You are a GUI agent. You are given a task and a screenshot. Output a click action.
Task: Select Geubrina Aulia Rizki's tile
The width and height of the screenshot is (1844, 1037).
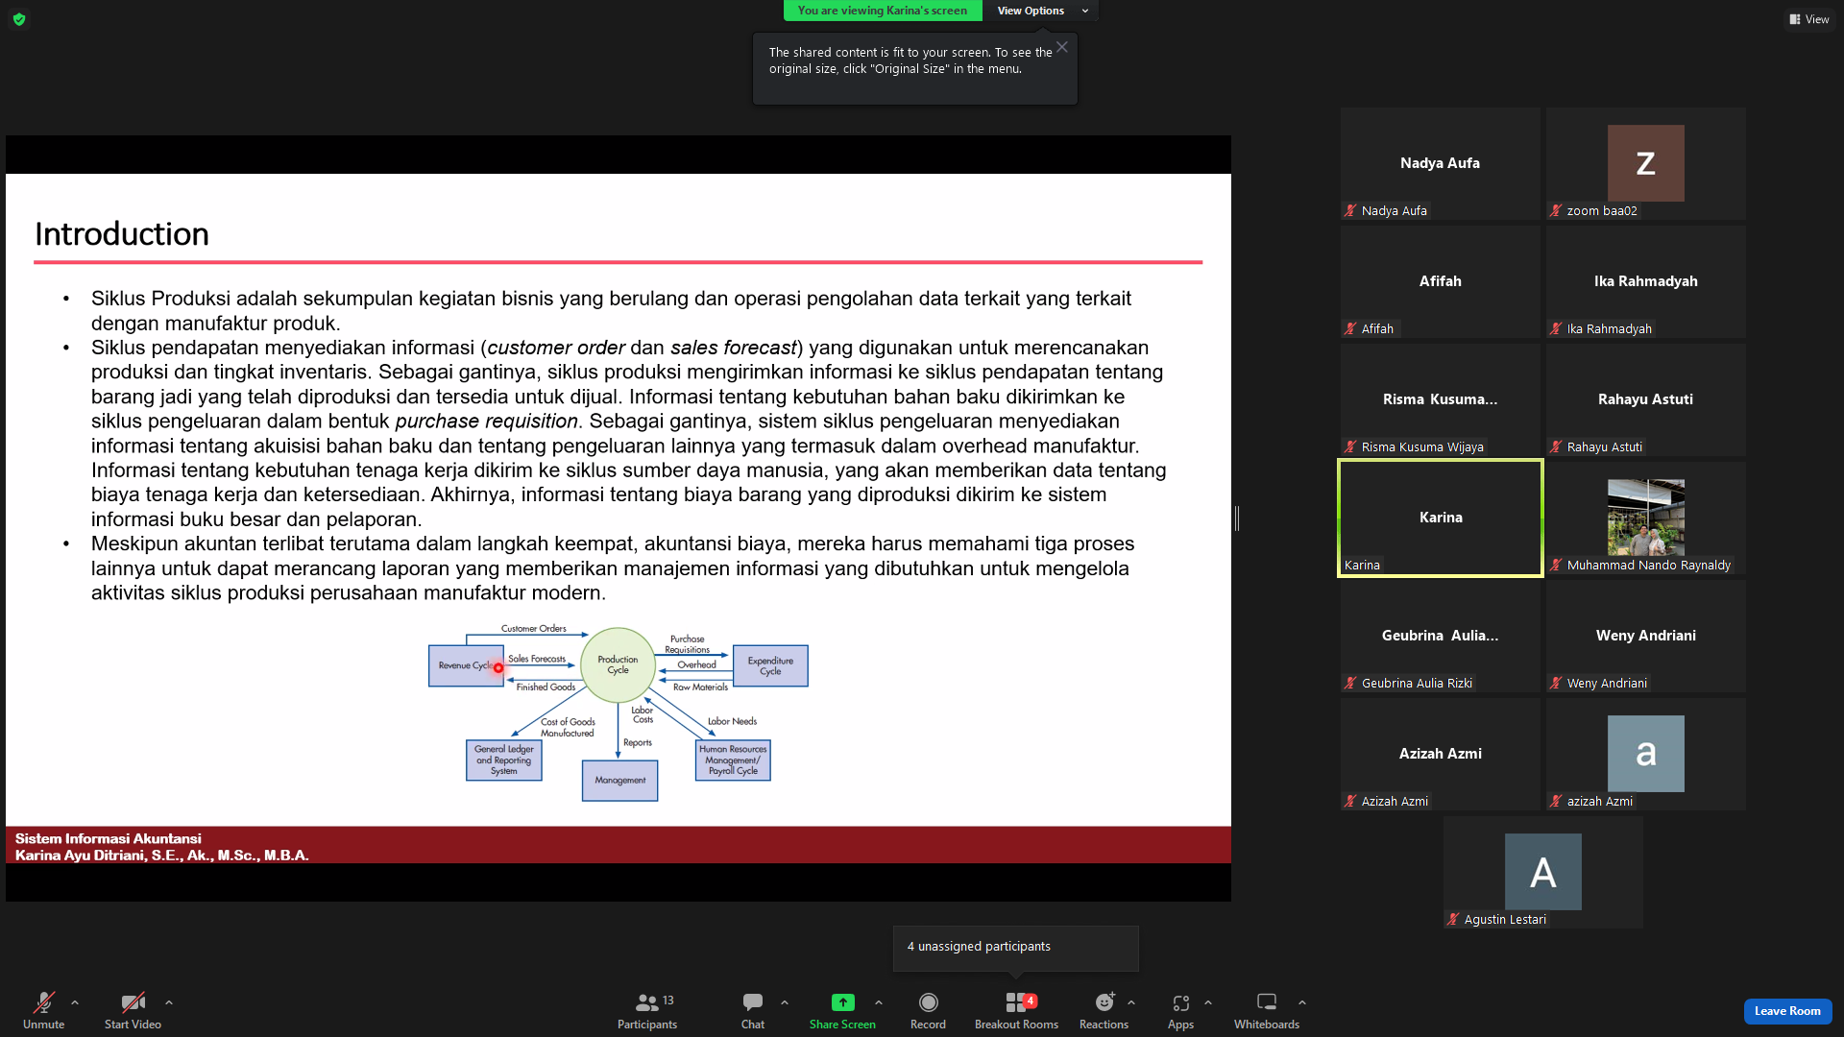coord(1440,636)
